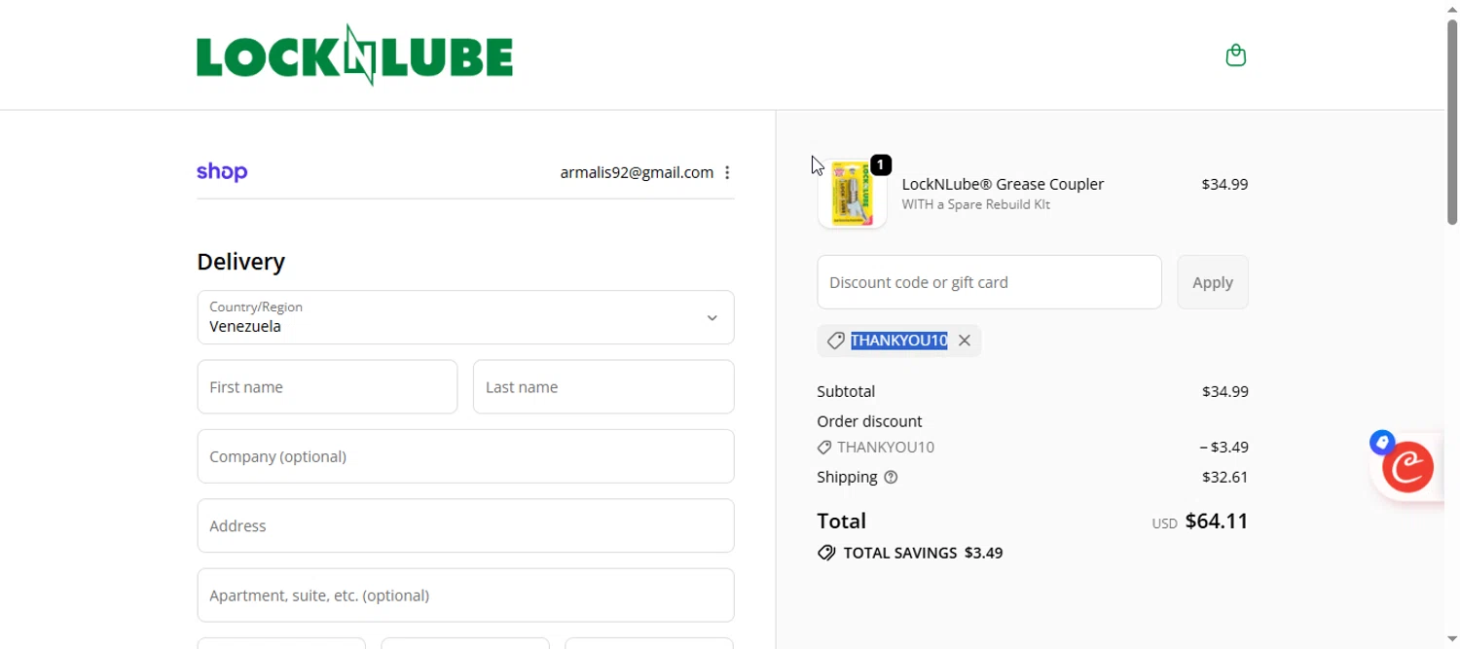Click the shipping help question icon
The width and height of the screenshot is (1460, 649).
891,477
